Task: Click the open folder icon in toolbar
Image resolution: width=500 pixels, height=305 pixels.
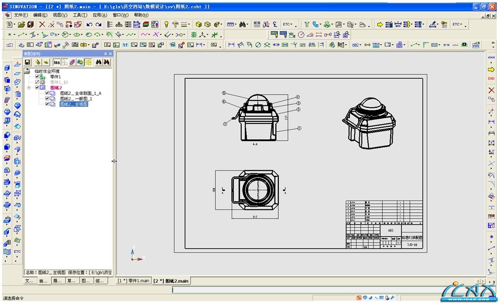Action: point(21,25)
